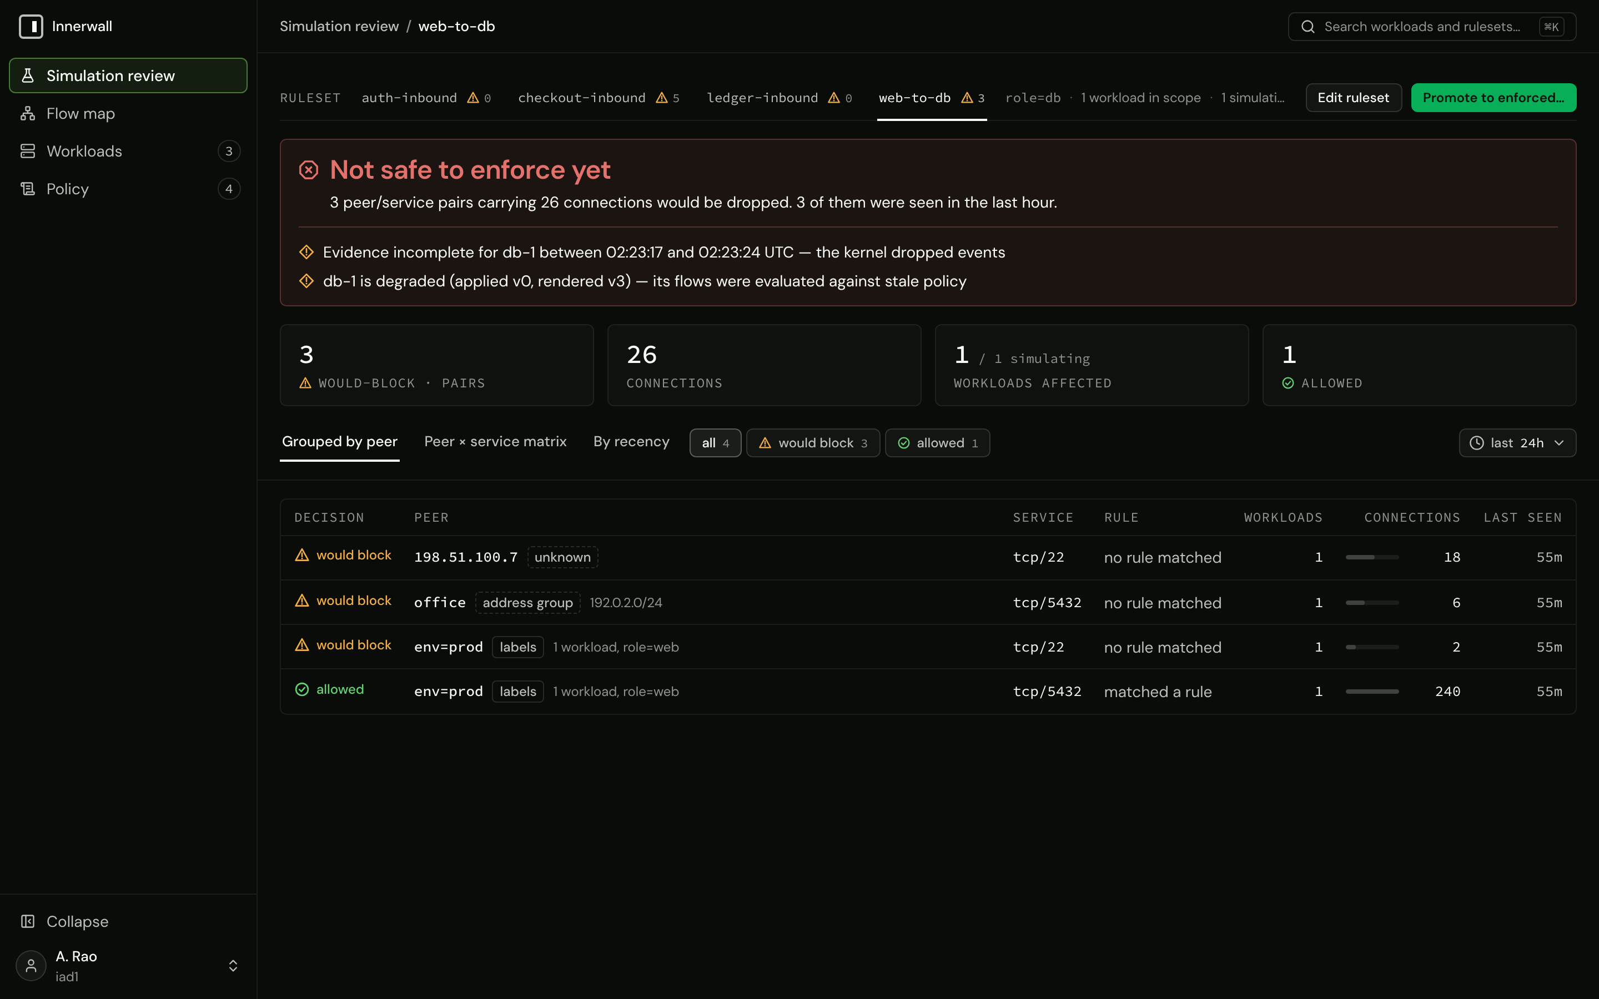1599x999 pixels.
Task: Click the Allowed stat check icon
Action: point(1288,383)
